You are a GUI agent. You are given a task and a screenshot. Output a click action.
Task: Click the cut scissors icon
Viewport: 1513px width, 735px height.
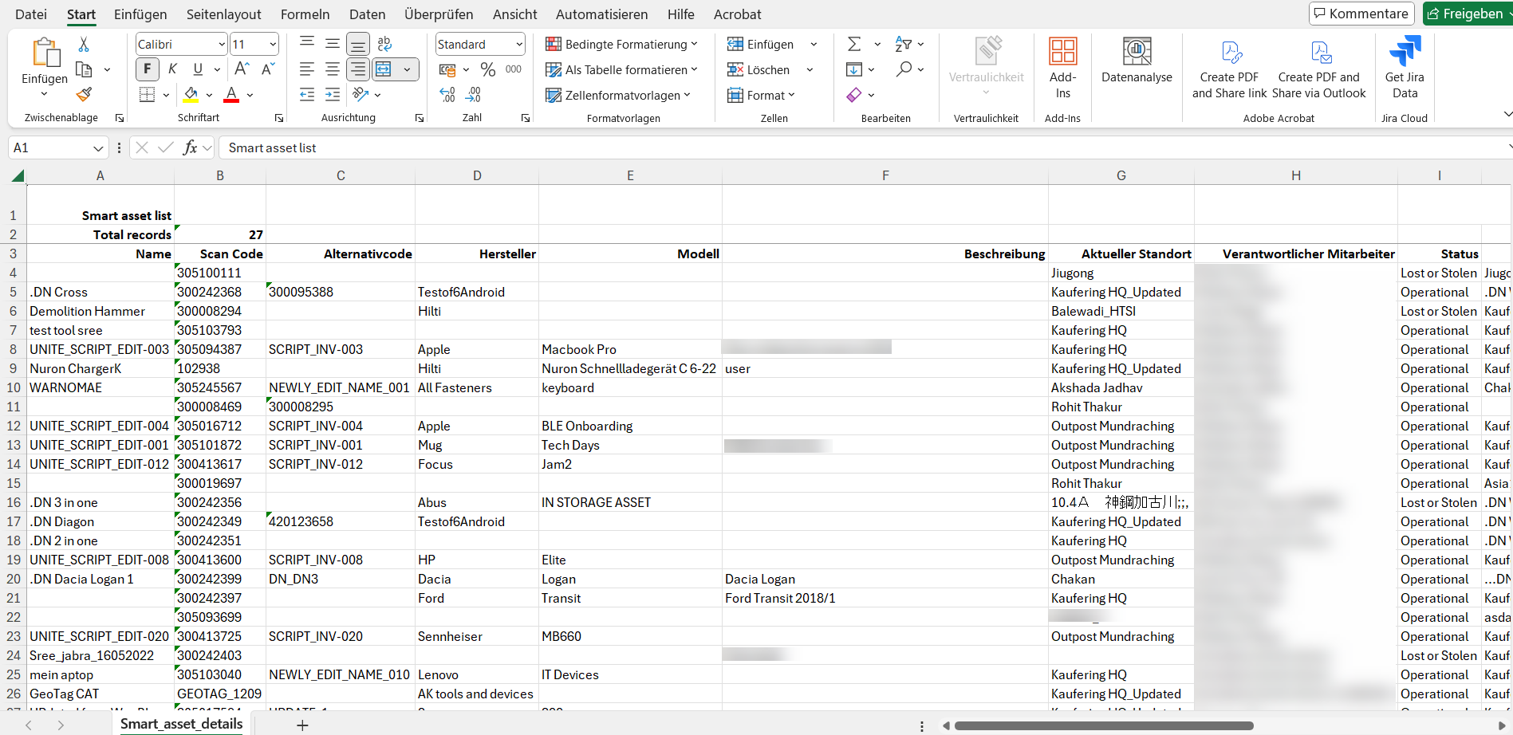(84, 45)
